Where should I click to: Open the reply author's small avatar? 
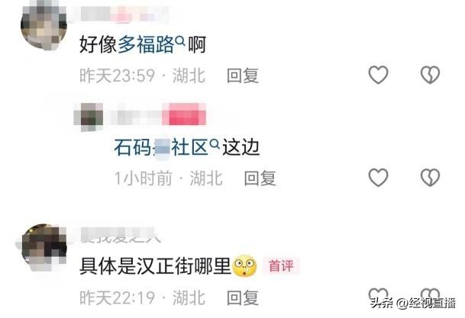[89, 117]
